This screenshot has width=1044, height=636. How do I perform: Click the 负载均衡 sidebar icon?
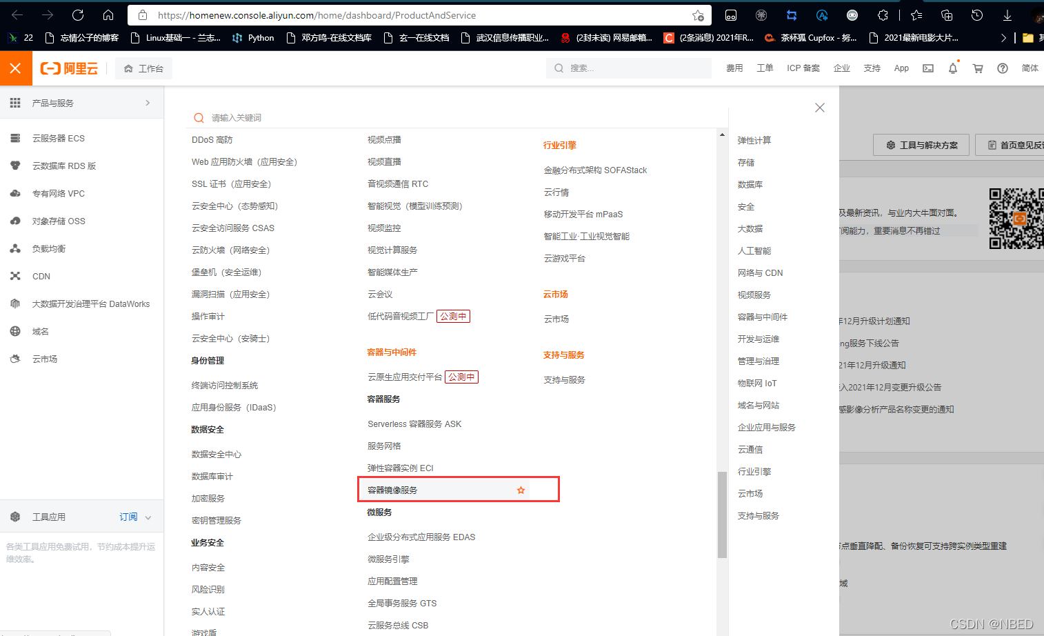point(15,248)
